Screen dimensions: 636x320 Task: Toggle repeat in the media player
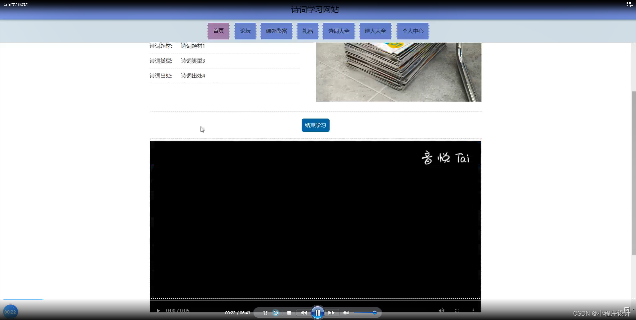[276, 313]
